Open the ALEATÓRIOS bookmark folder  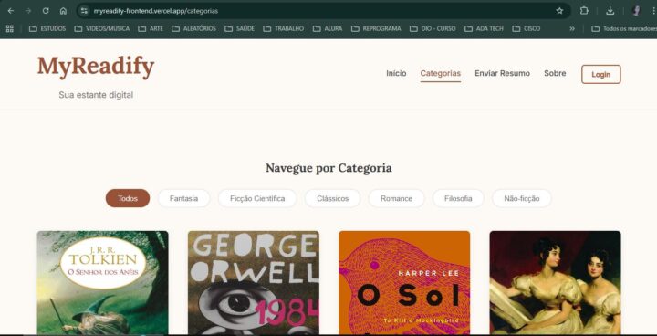[193, 28]
